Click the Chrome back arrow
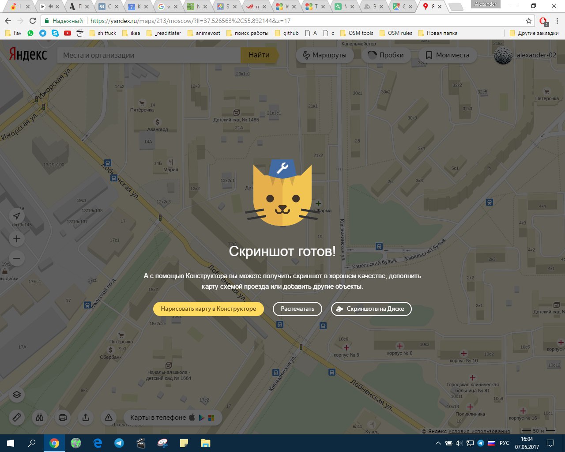 click(x=8, y=21)
